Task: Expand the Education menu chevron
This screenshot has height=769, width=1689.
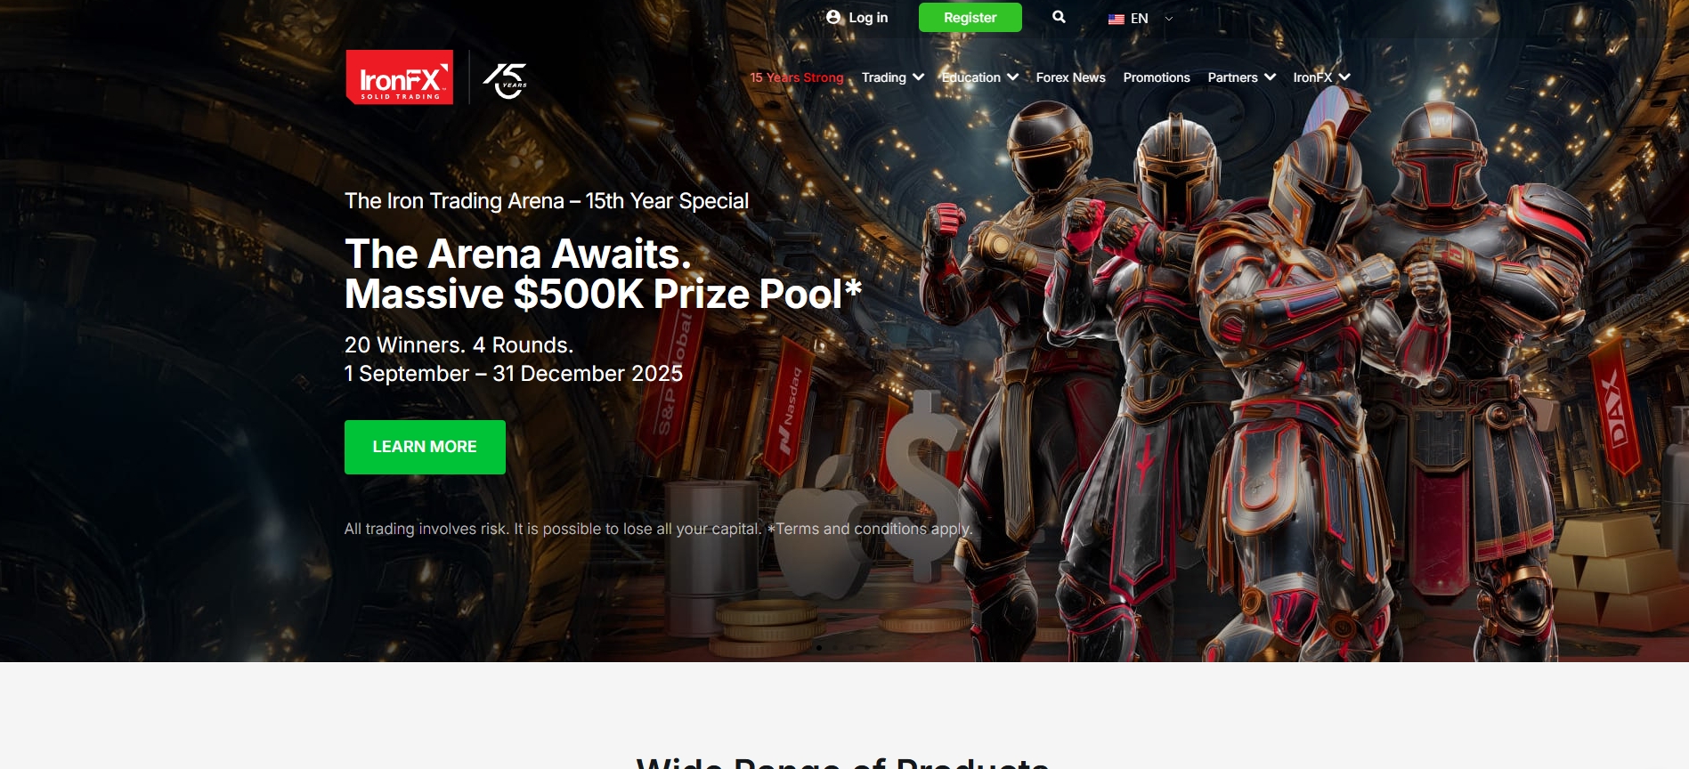Action: coord(1012,77)
